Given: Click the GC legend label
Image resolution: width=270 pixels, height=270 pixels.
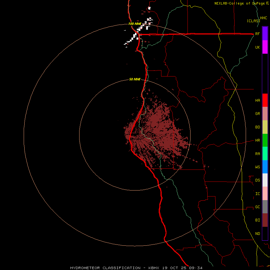Looking at the screenshot, I should 257,207.
